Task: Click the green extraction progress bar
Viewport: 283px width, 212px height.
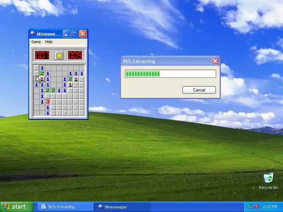Action: click(x=171, y=74)
